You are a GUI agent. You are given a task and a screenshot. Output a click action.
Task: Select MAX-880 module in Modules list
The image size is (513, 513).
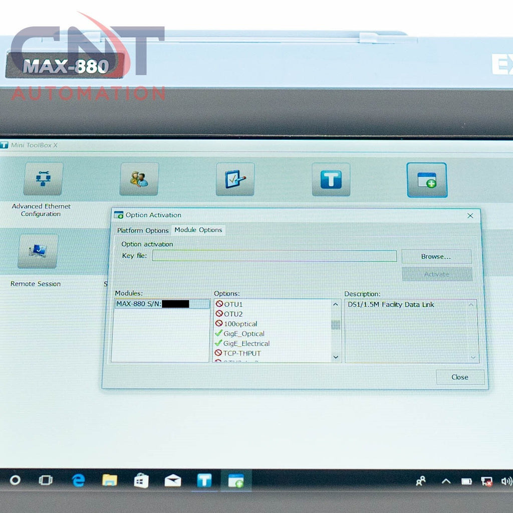(160, 304)
